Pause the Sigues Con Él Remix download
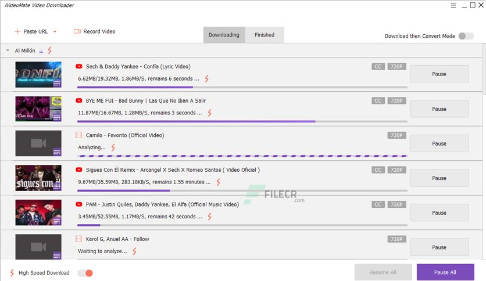Image resolution: width=486 pixels, height=281 pixels. (439, 178)
